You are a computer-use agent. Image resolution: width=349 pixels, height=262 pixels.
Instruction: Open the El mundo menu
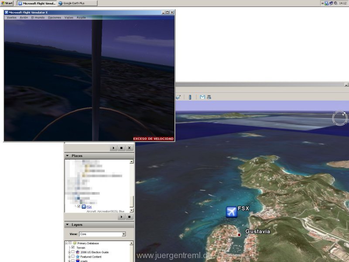pos(38,17)
